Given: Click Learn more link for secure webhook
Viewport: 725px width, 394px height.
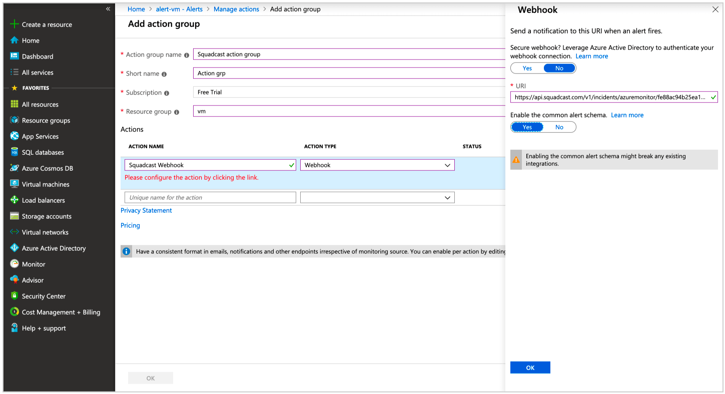Looking at the screenshot, I should 592,56.
